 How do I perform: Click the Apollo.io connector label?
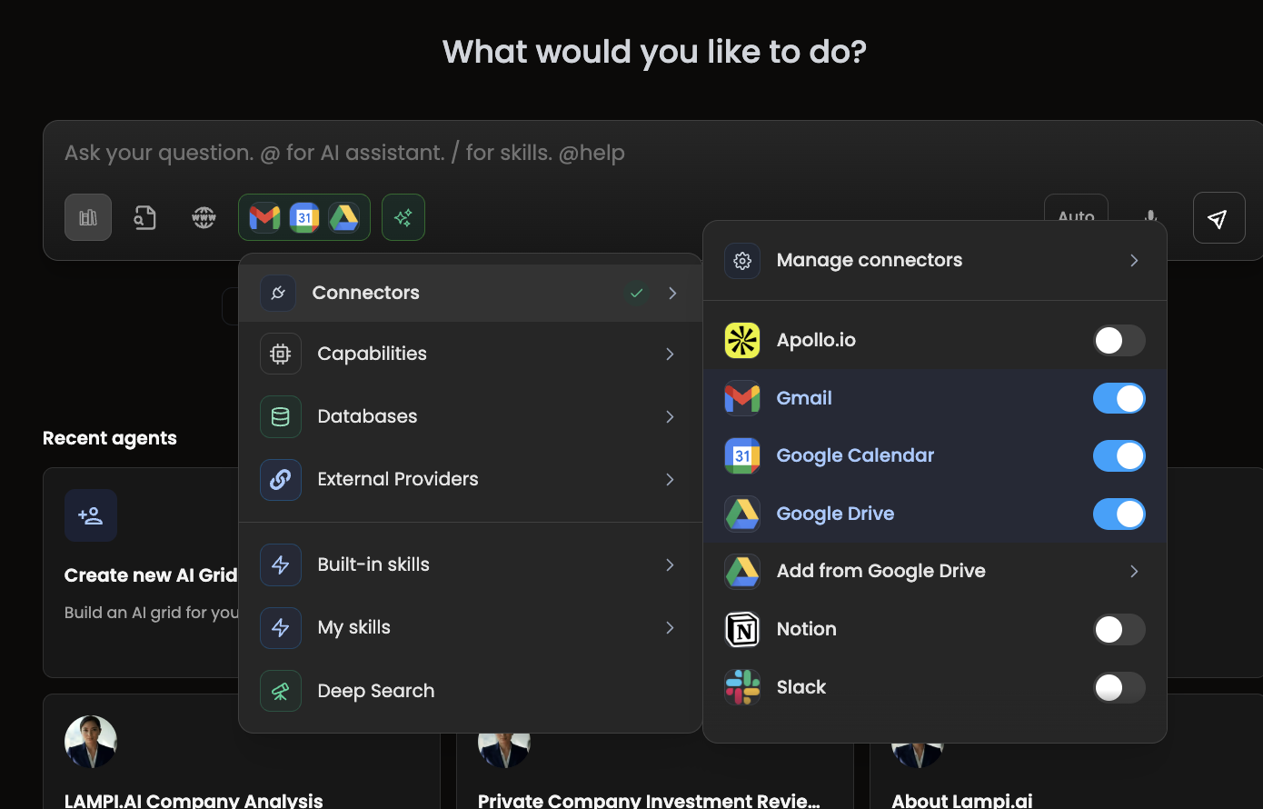point(816,340)
